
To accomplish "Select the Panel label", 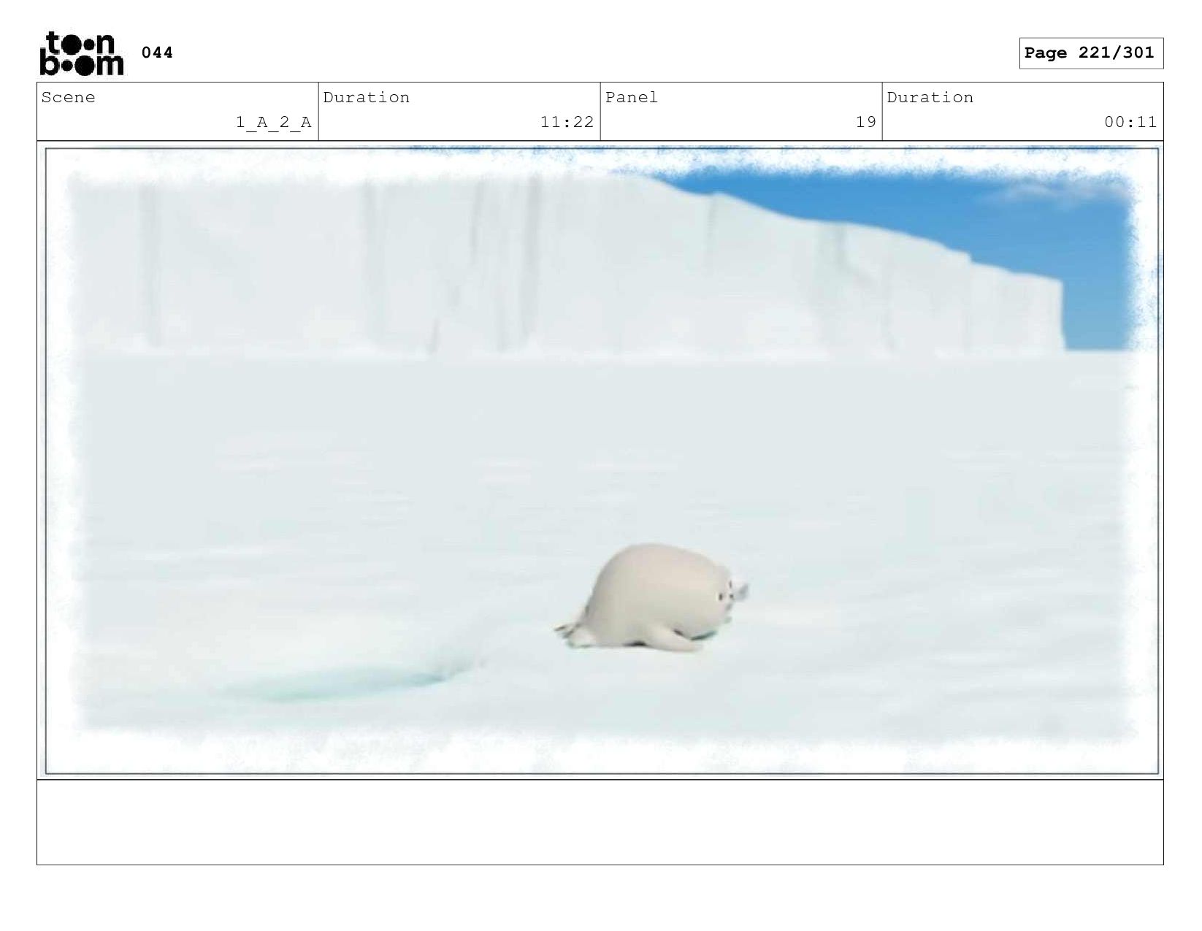I will click(632, 97).
